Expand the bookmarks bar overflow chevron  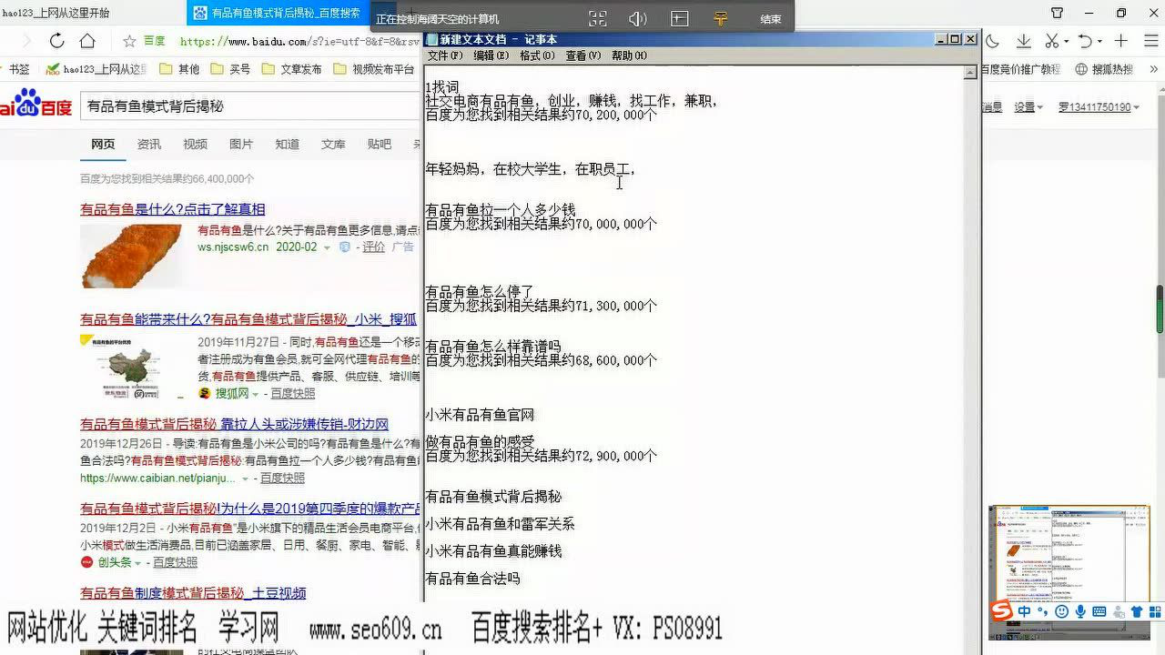tap(1151, 69)
